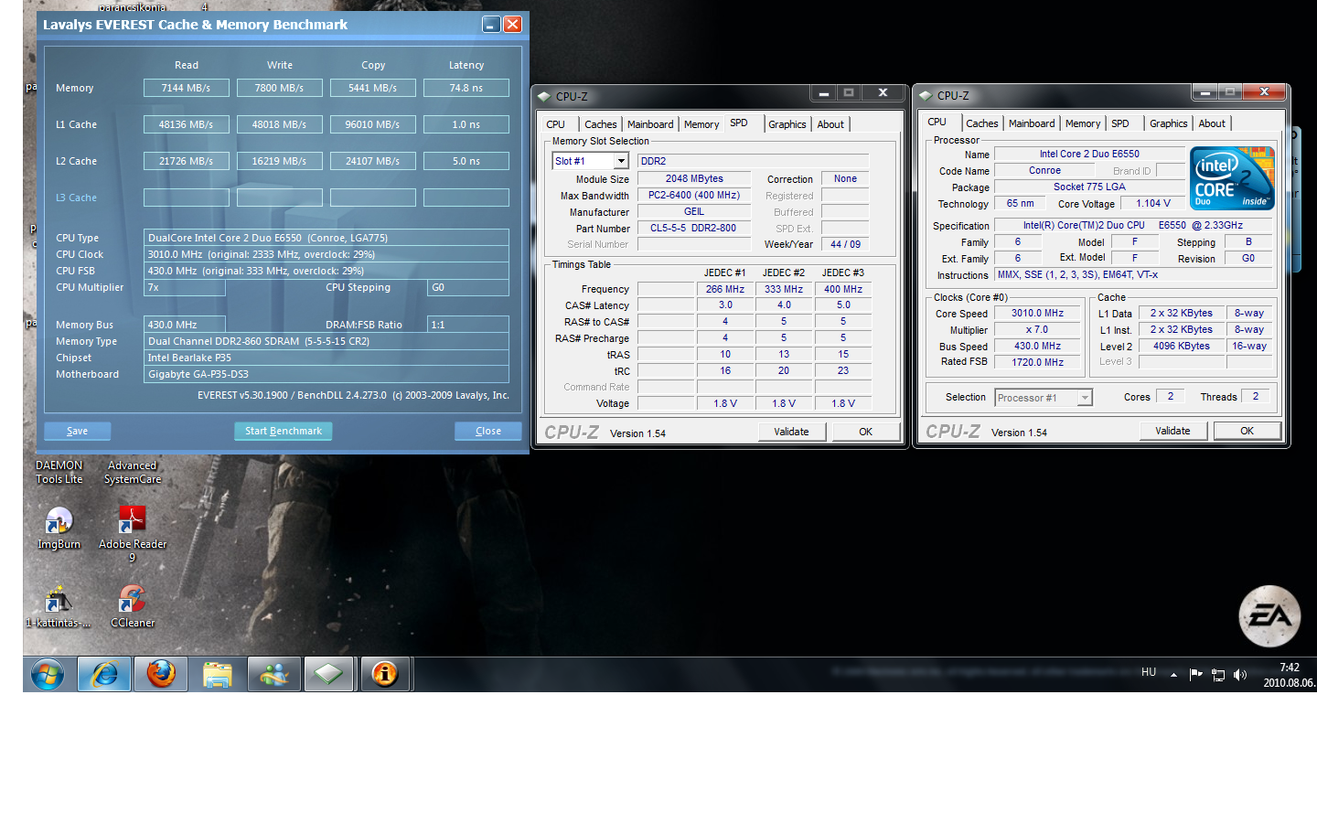The width and height of the screenshot is (1317, 823).
Task: Open About tab in right CPU-Z window
Action: click(1212, 123)
